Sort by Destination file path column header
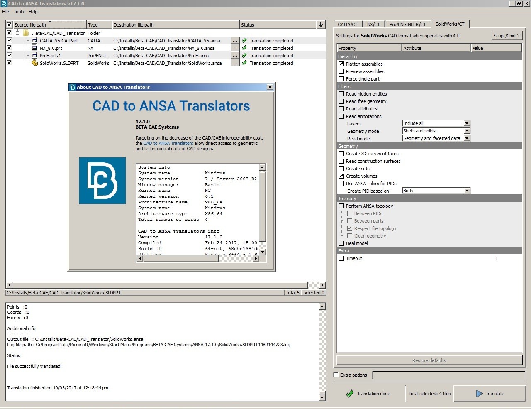This screenshot has width=531, height=409. coord(175,25)
